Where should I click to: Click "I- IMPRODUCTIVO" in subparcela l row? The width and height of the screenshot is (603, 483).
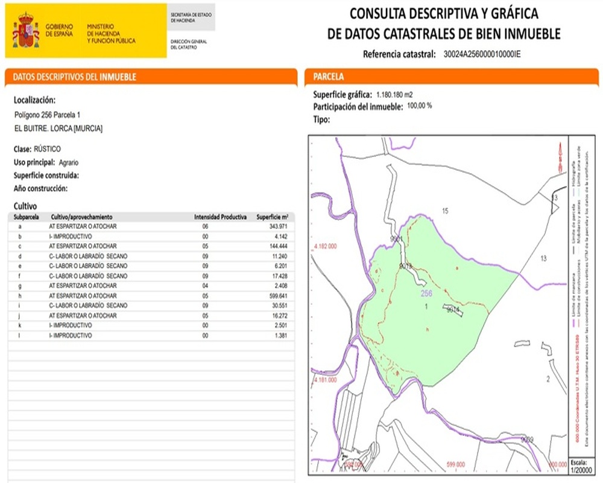(71, 336)
